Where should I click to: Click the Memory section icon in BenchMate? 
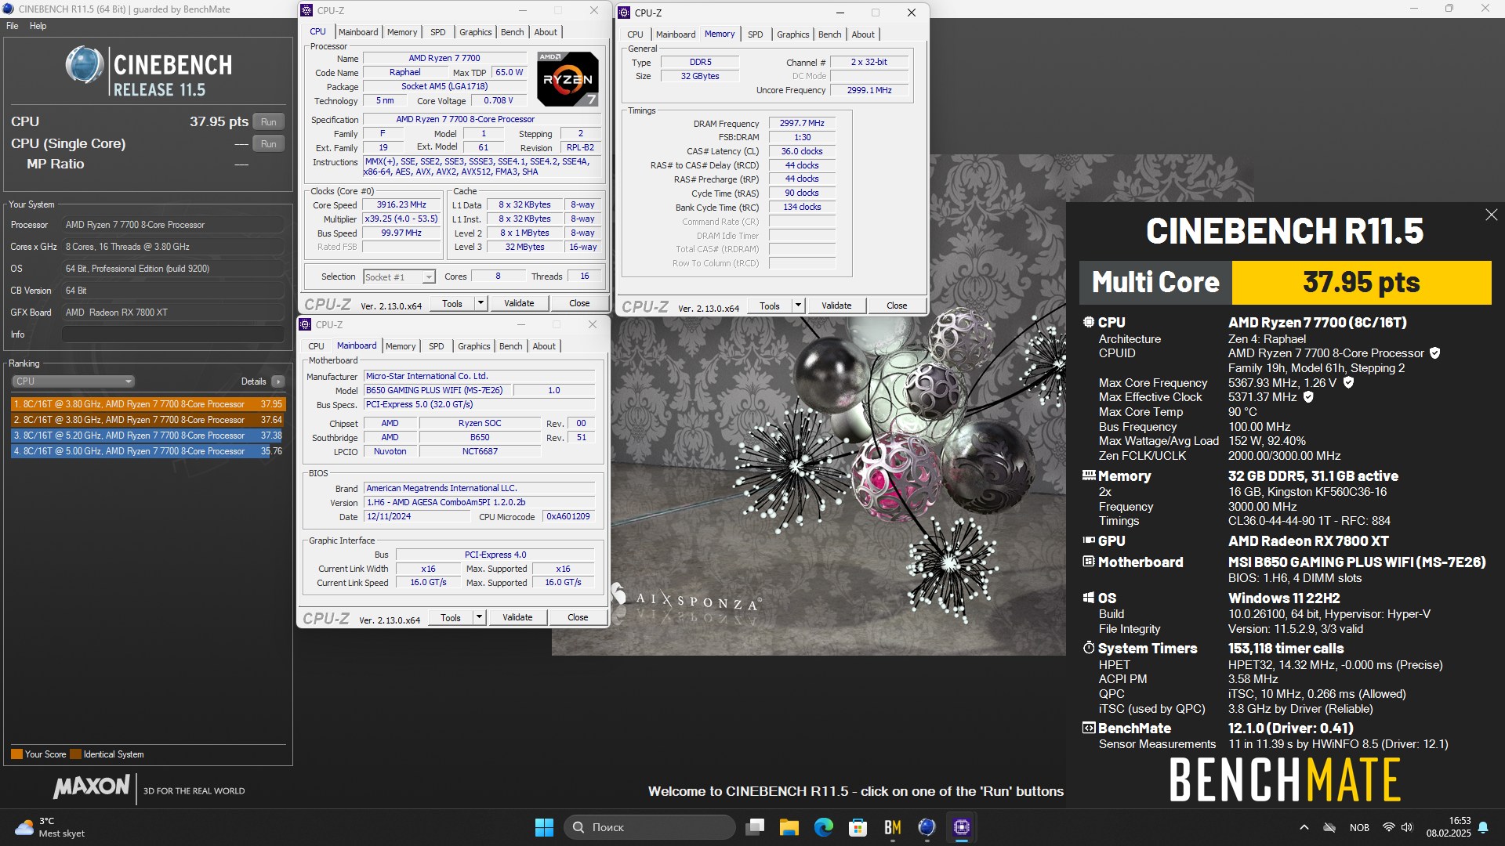point(1088,475)
